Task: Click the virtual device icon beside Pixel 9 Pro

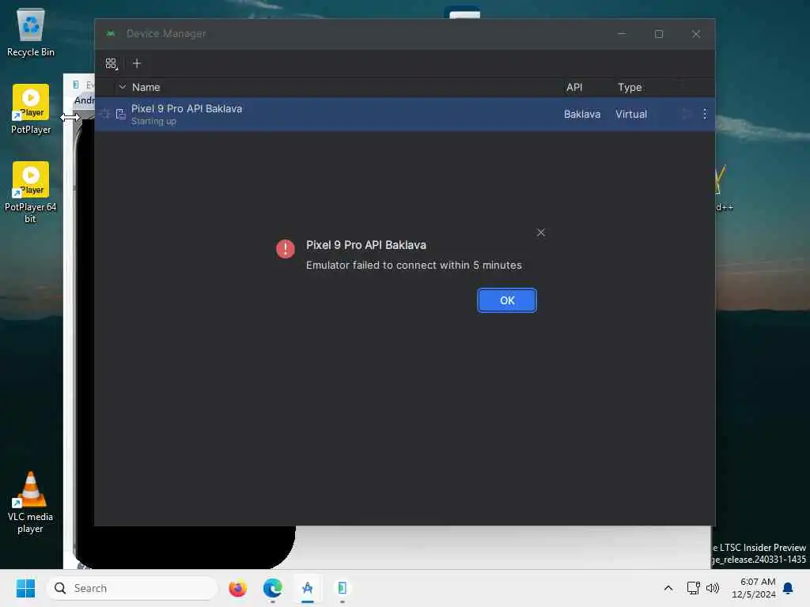Action: coord(121,114)
